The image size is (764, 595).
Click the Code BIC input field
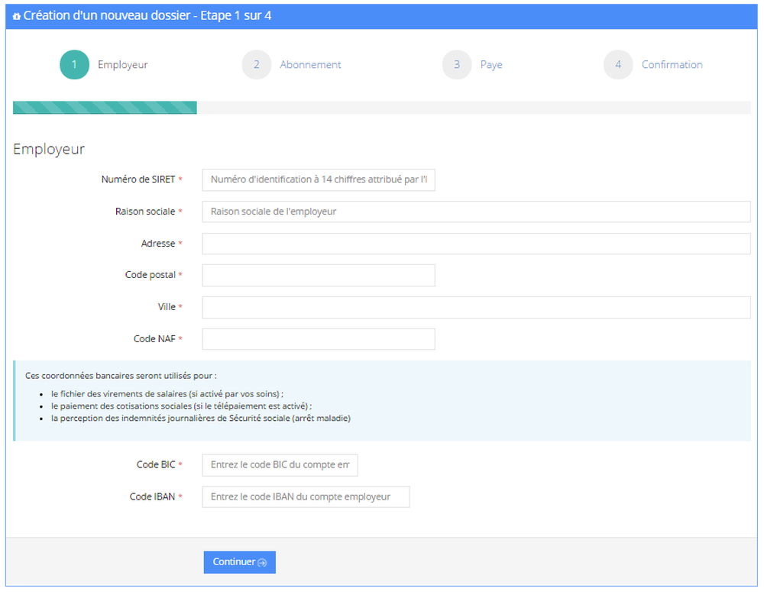pos(280,464)
